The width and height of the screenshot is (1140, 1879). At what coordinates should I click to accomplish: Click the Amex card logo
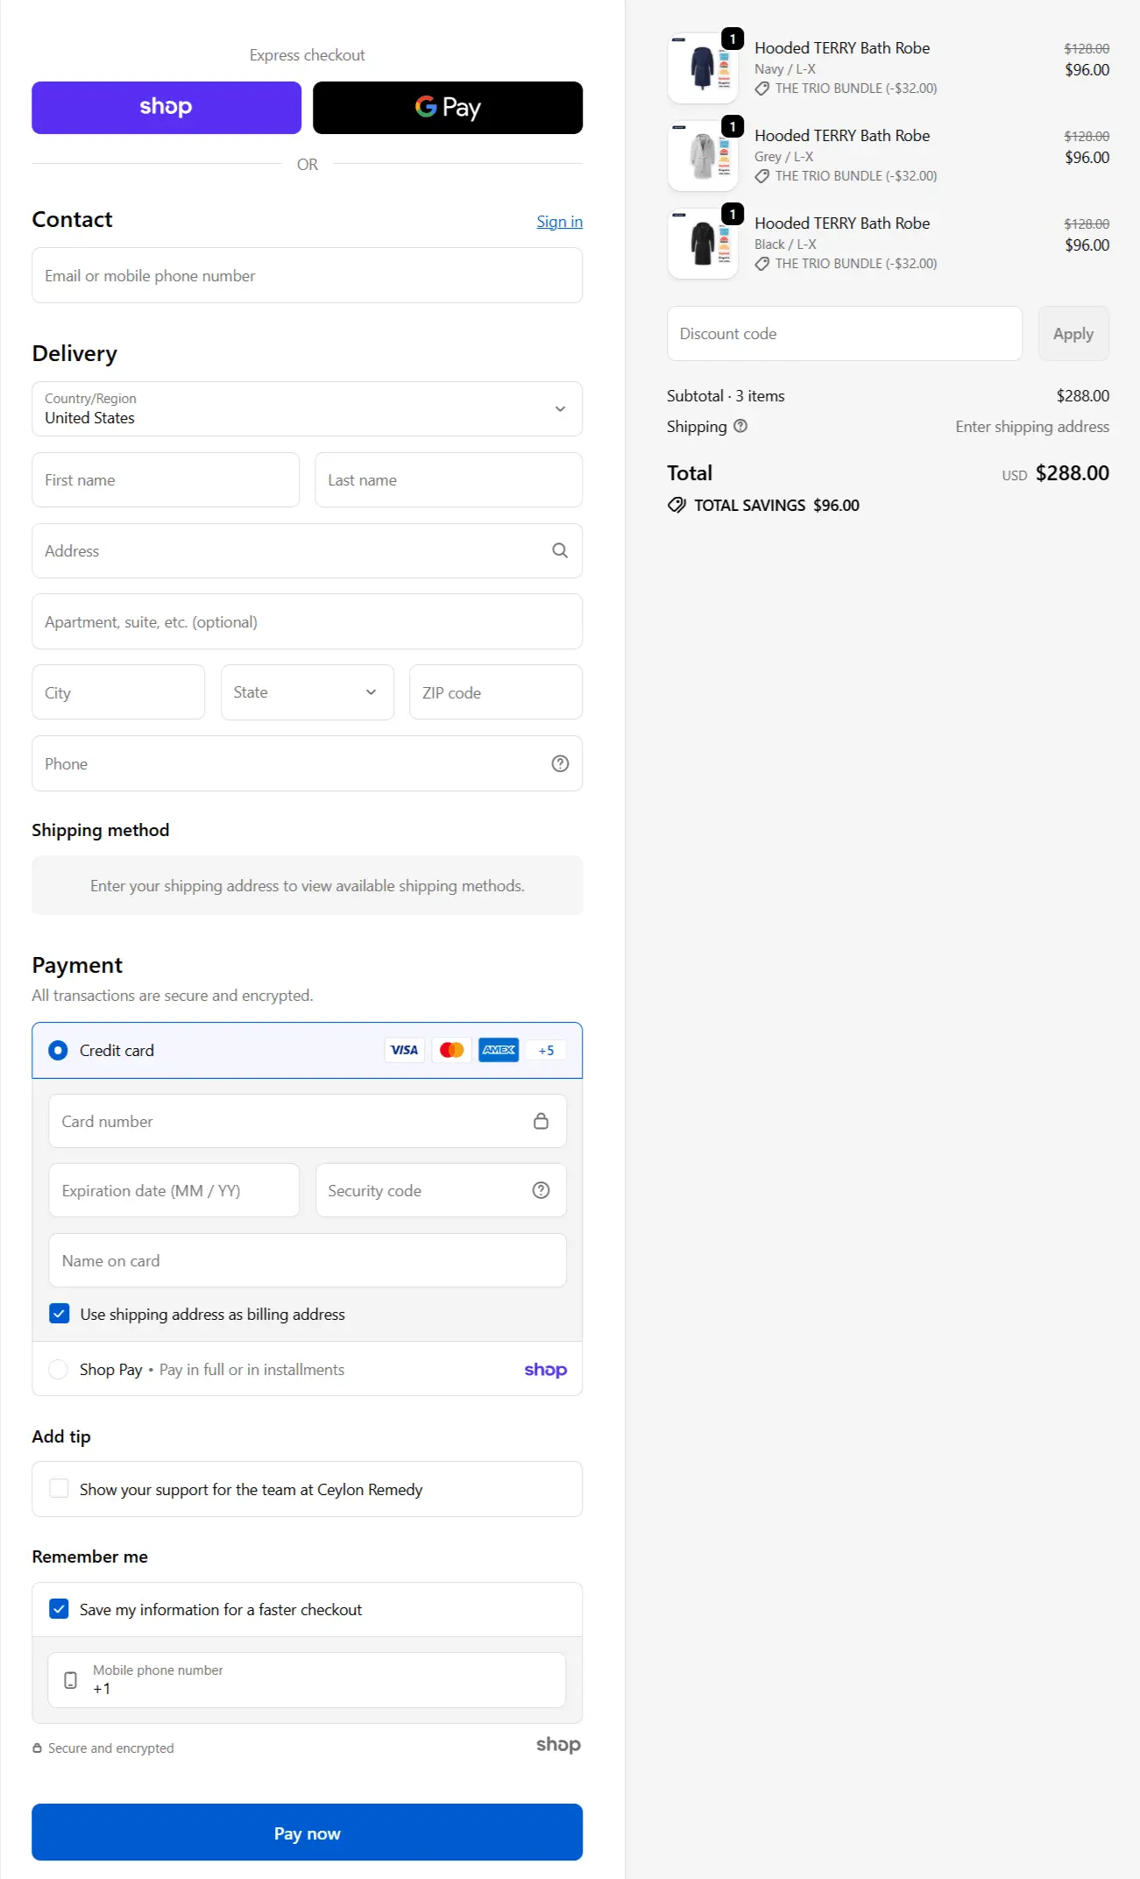coord(499,1050)
